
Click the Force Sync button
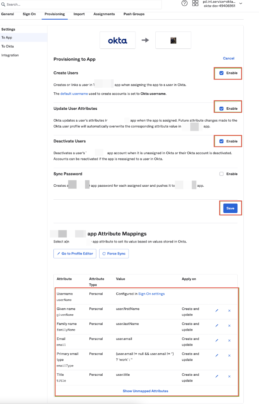click(114, 253)
